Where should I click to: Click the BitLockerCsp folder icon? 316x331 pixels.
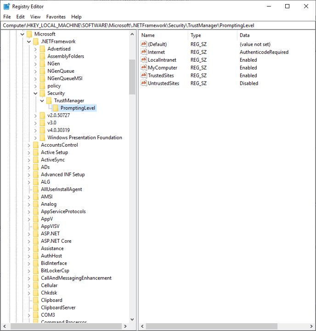point(36,271)
